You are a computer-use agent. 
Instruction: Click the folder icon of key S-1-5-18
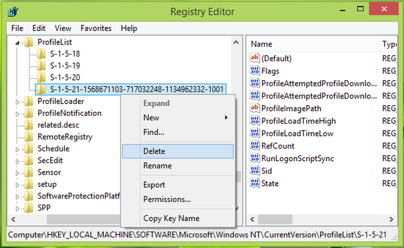click(x=41, y=54)
